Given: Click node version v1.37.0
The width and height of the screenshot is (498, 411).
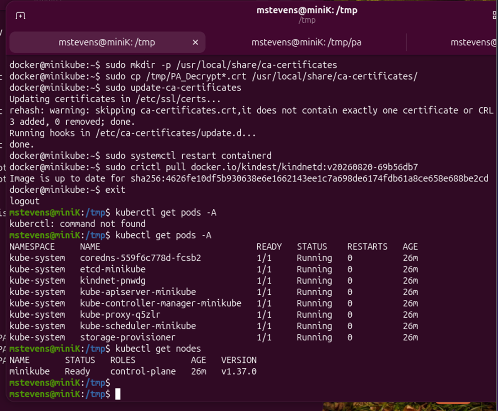Looking at the screenshot, I should (x=239, y=371).
